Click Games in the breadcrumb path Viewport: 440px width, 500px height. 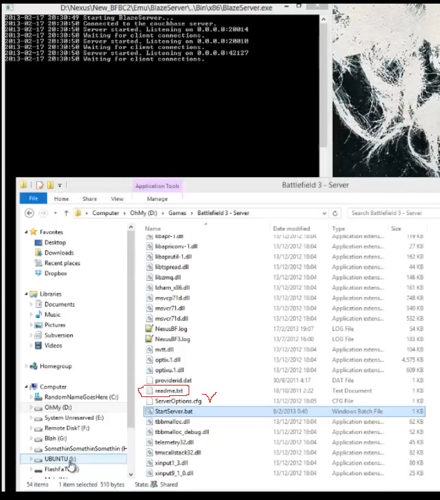(x=177, y=213)
